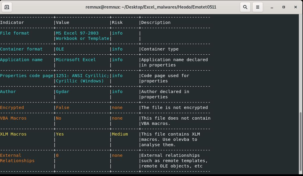Click the 'Description' column header
The width and height of the screenshot is (303, 176).
pyautogui.click(x=156, y=22)
